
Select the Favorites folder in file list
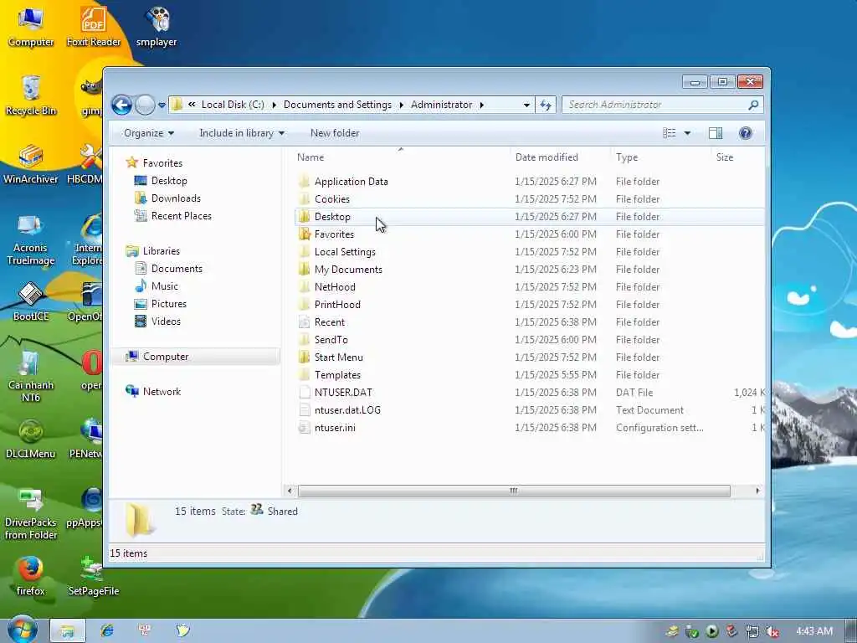tap(334, 234)
